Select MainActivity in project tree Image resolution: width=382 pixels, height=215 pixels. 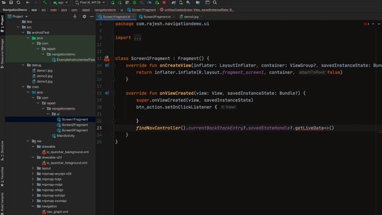(x=65, y=136)
